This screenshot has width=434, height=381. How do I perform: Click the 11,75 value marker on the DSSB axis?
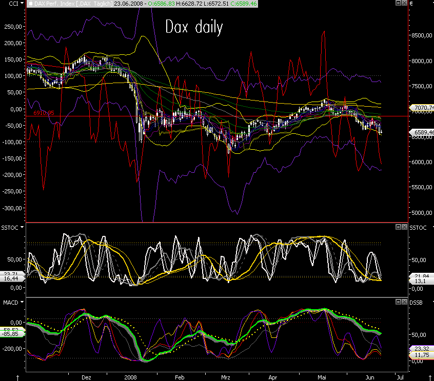422,355
